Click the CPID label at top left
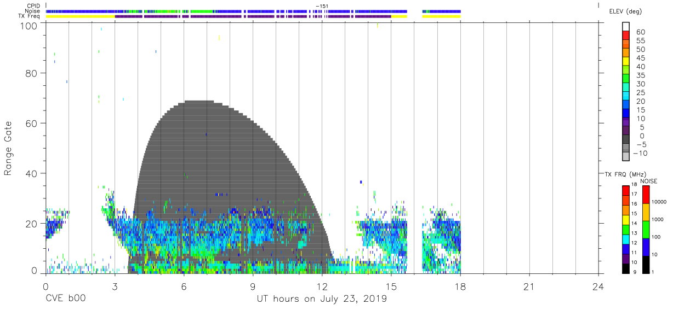673x310 pixels. (32, 6)
